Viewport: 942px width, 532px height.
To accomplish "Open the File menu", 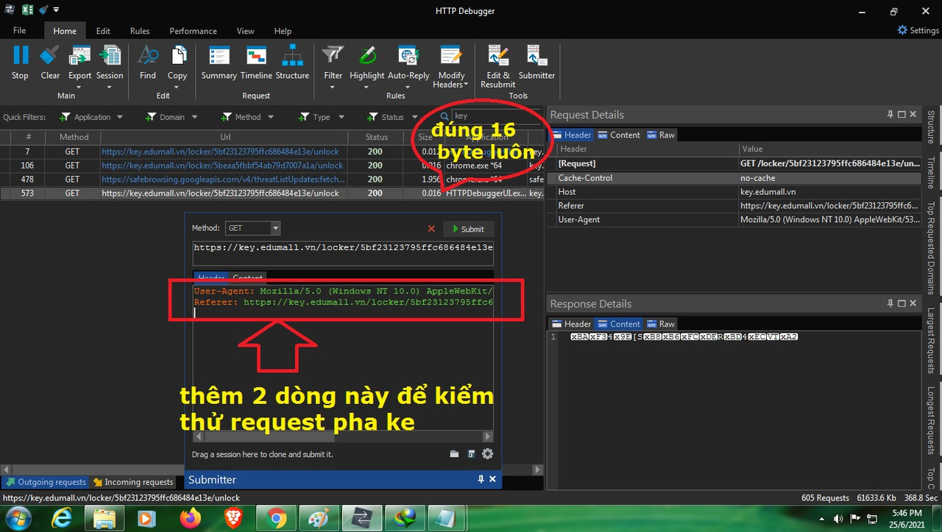I will click(20, 31).
